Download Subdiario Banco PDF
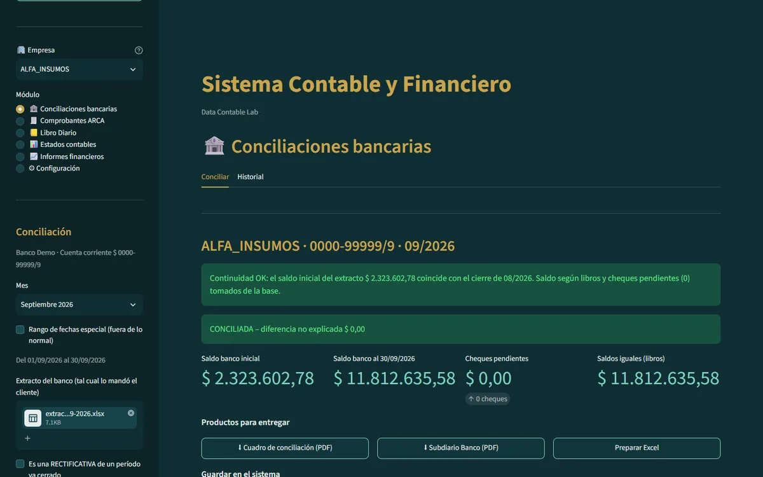 click(461, 448)
